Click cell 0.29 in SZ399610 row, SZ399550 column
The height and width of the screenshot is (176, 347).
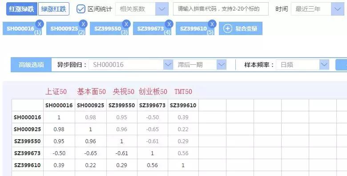pyautogui.click(x=122, y=165)
